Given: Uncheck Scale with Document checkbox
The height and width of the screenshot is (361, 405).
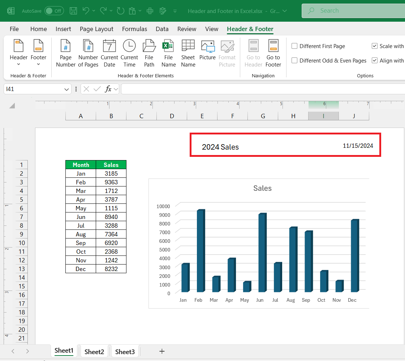Looking at the screenshot, I should (x=375, y=46).
